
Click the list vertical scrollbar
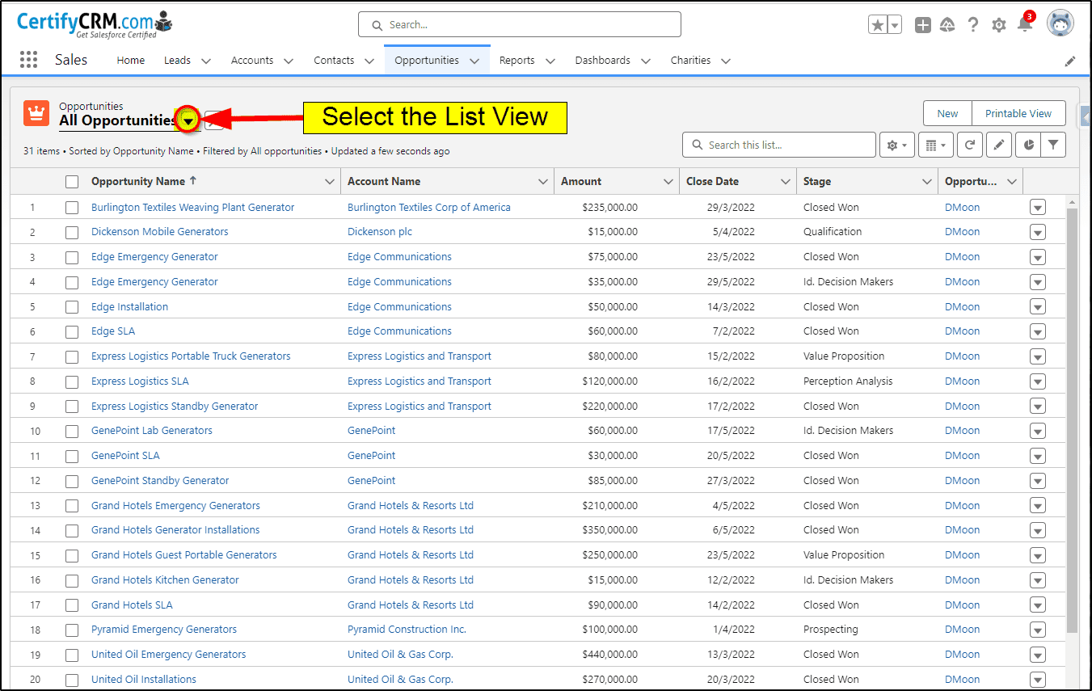[x=1073, y=420]
